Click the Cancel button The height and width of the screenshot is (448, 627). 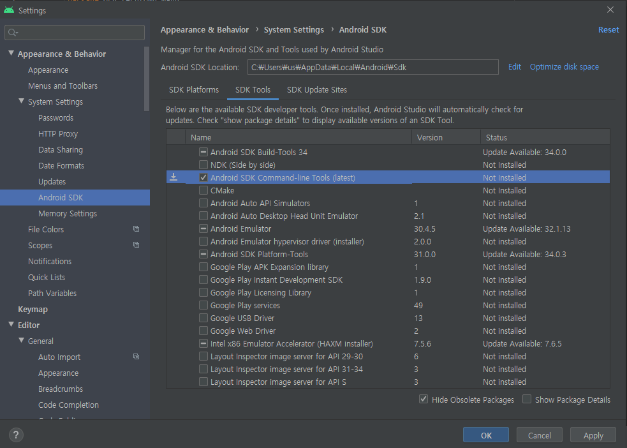coord(540,435)
